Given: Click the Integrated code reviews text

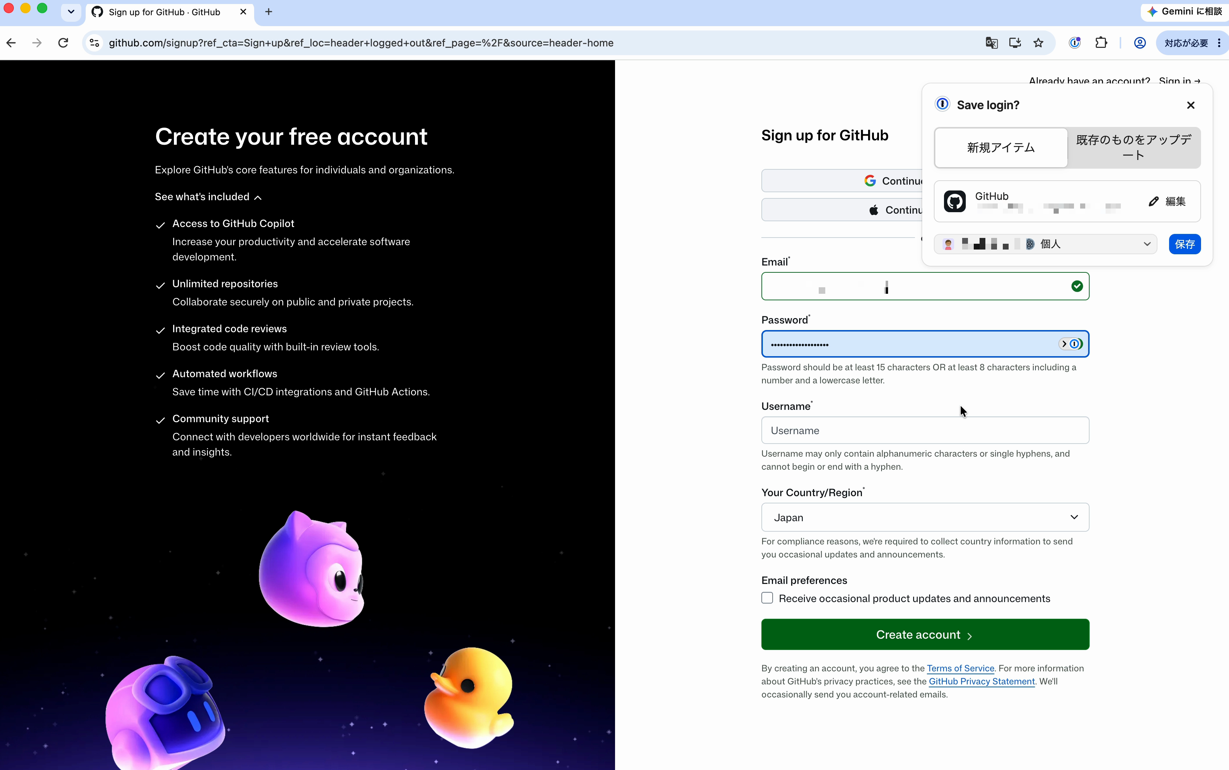Looking at the screenshot, I should point(229,329).
